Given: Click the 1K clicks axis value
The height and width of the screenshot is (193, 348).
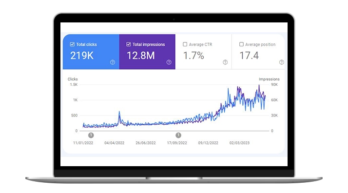Looking at the screenshot, I should [x=76, y=100].
